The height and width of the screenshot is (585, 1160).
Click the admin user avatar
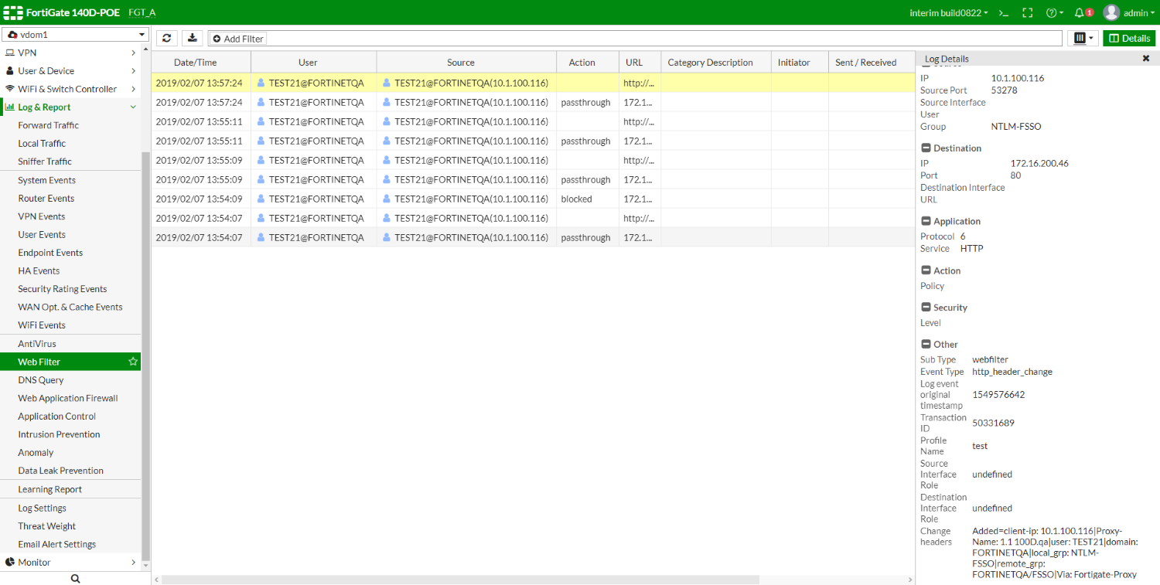[1111, 12]
